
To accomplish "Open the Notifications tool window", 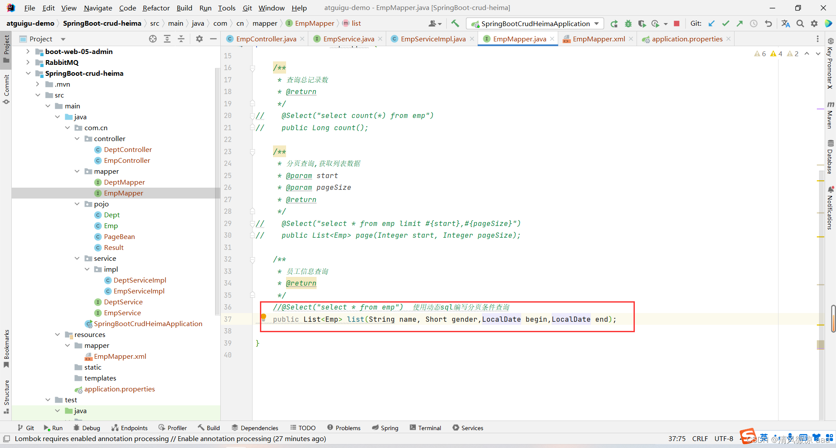I will click(x=830, y=208).
